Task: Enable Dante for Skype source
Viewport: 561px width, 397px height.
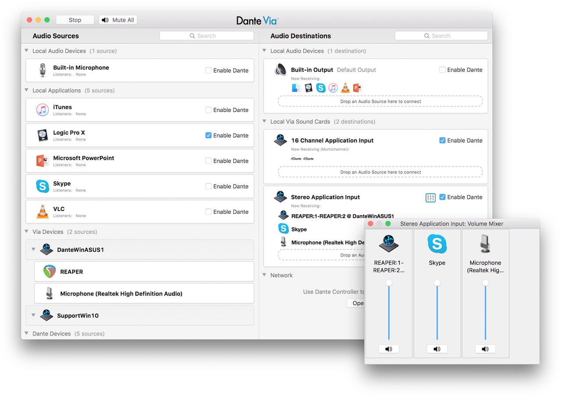Action: (209, 186)
